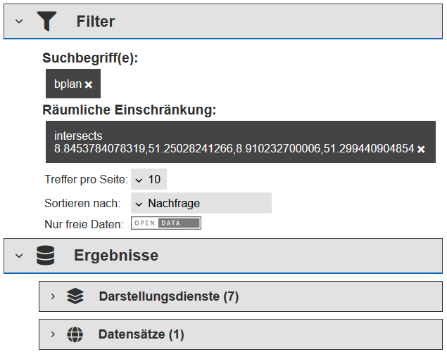Click the Ergebnisse heading title
Screen dimensions: 447x354
[116, 256]
